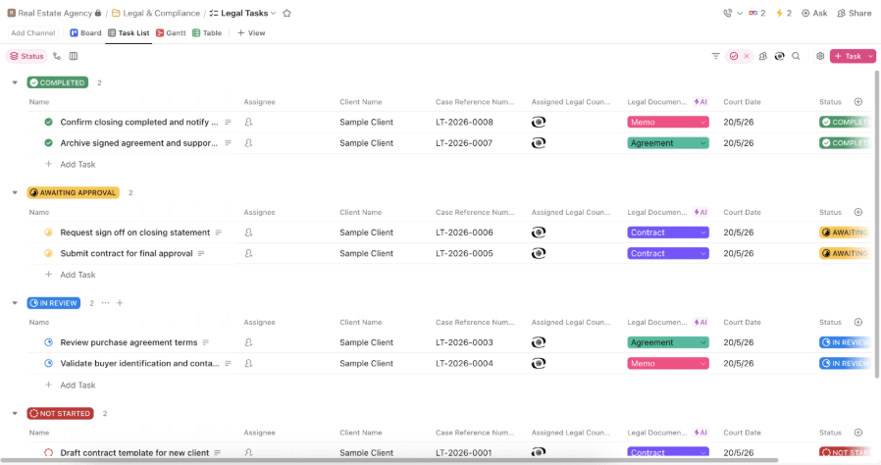Open Legal & Compliance folder breadcrumb
Image resolution: width=881 pixels, height=465 pixels.
pyautogui.click(x=156, y=13)
